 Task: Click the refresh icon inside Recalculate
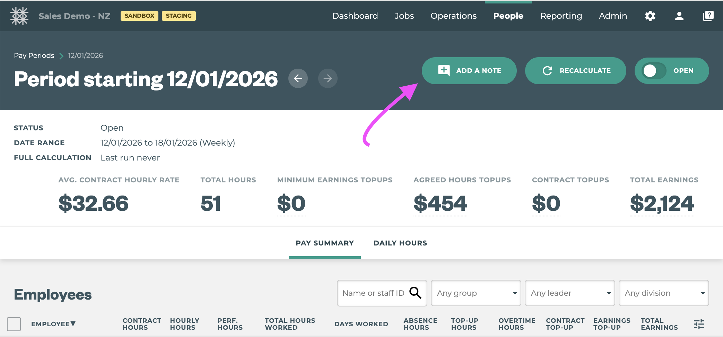(x=547, y=71)
